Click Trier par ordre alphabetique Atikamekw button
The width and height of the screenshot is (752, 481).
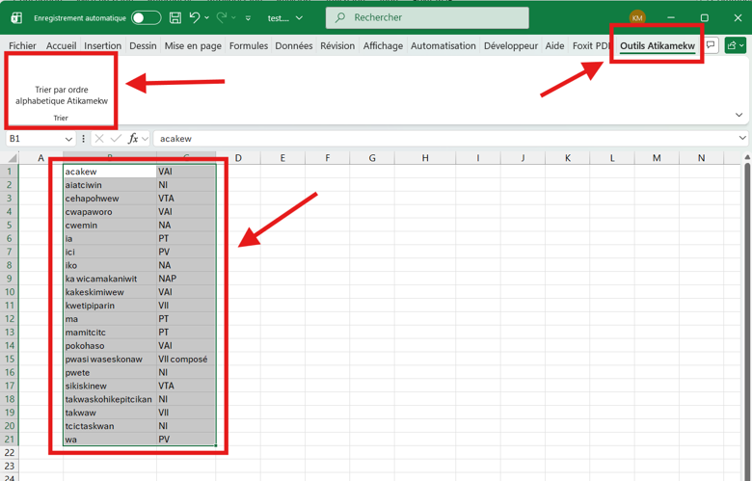pyautogui.click(x=62, y=95)
